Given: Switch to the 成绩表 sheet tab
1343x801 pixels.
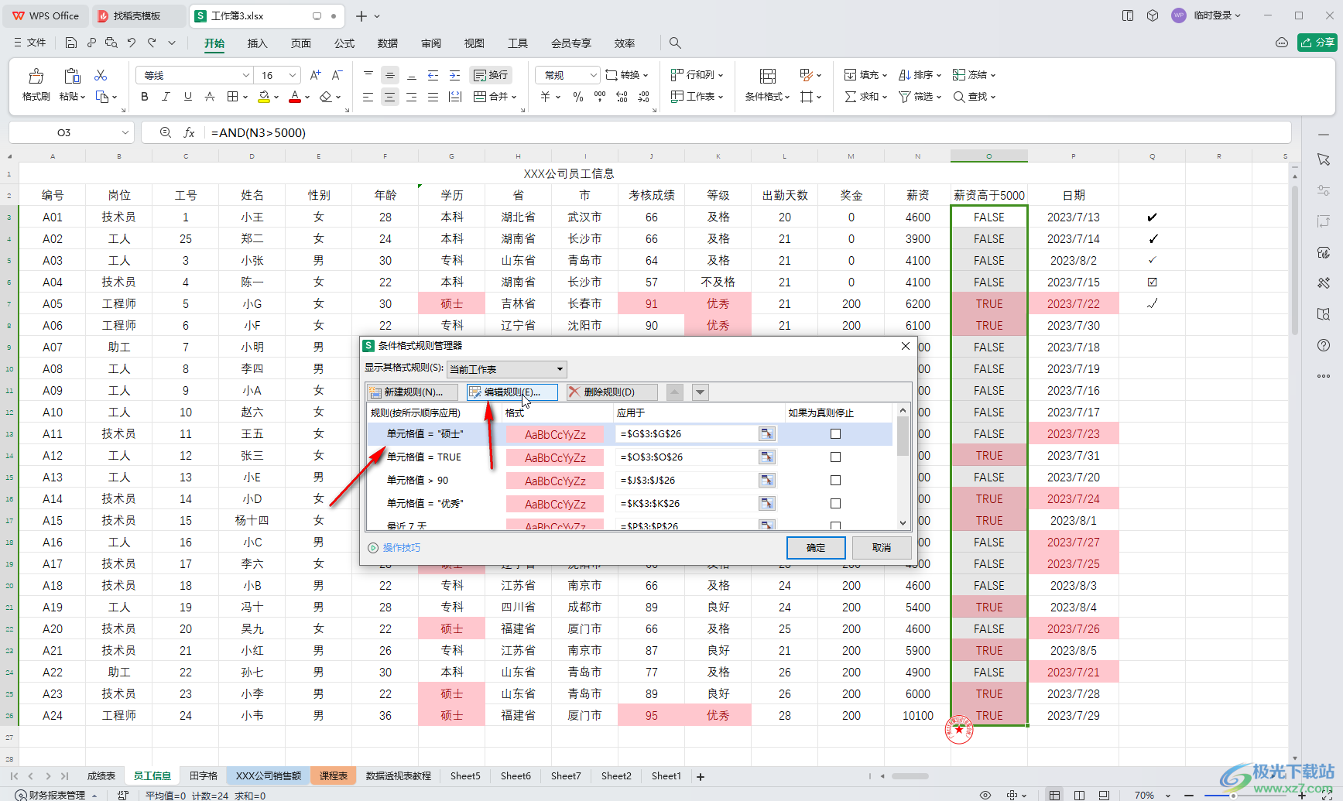Looking at the screenshot, I should click(x=101, y=776).
